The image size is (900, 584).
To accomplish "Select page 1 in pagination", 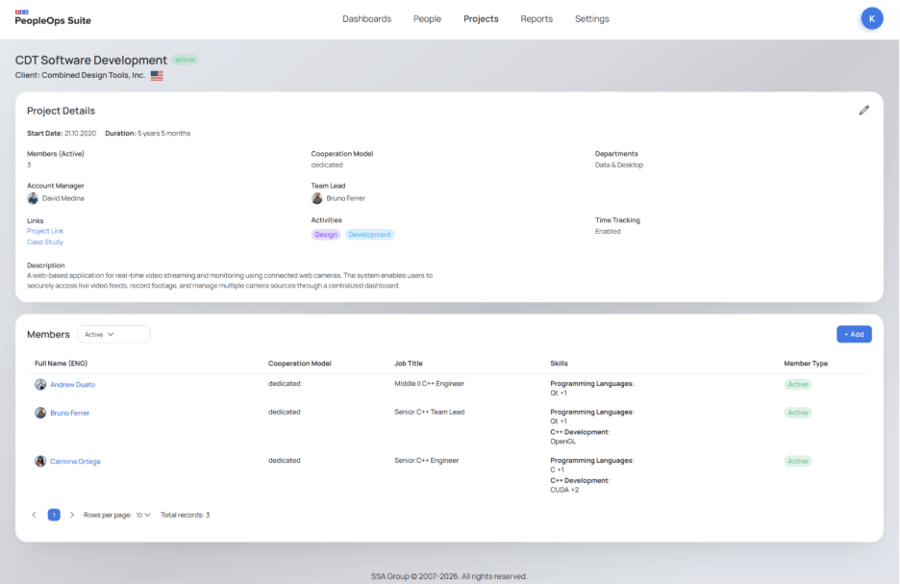I will (54, 515).
